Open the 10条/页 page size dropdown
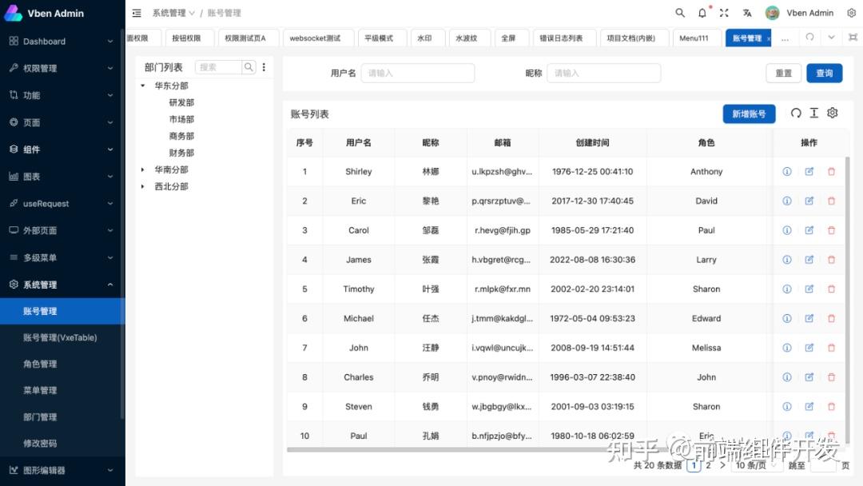 point(755,464)
